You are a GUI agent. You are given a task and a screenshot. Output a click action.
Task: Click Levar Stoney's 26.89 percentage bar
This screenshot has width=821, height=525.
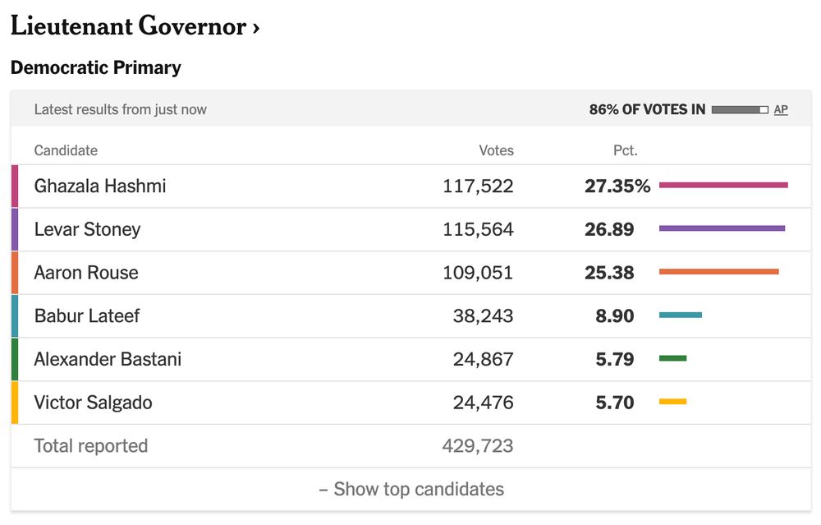click(722, 228)
